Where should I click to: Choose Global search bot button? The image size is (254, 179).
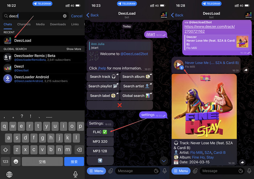coord(136,95)
